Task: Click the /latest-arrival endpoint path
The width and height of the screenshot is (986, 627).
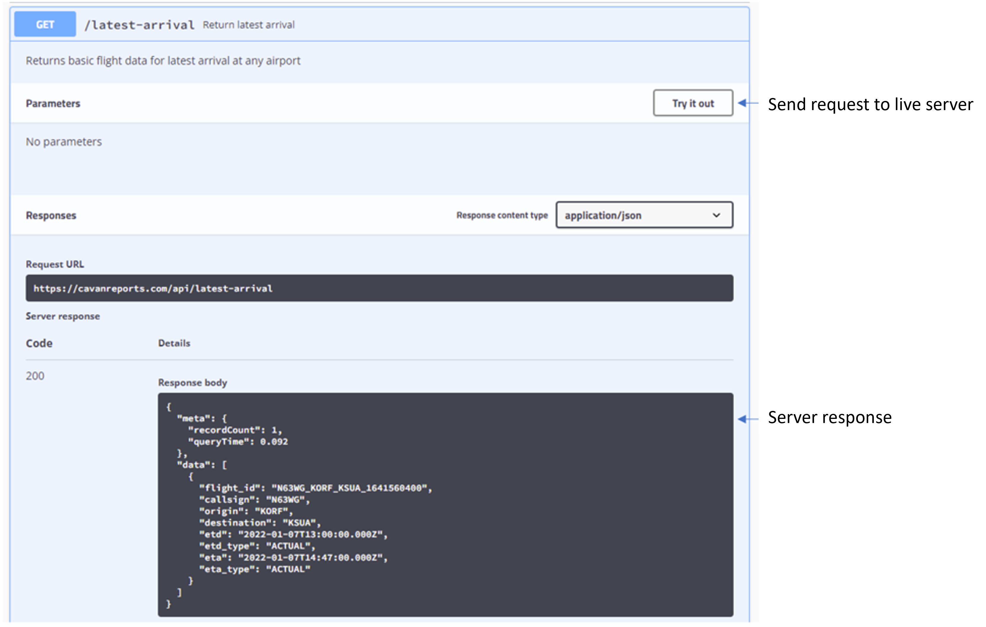Action: (x=139, y=25)
